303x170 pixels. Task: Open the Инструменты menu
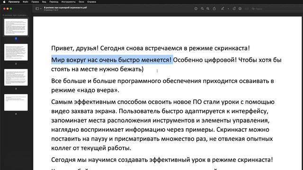click(68, 2)
